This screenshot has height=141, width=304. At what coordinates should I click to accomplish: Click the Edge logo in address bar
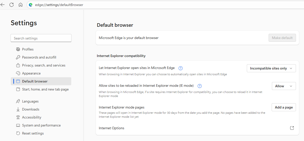tap(31, 5)
